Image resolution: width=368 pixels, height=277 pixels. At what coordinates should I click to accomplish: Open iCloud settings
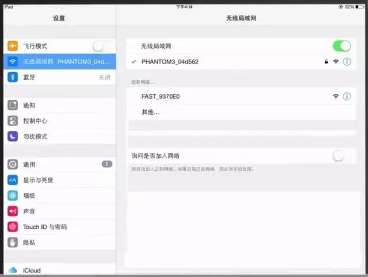(57, 270)
